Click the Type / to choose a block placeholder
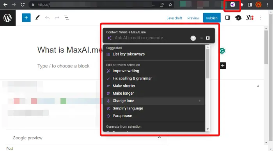Screen dimensions: 273x151 pyautogui.click(x=63, y=66)
